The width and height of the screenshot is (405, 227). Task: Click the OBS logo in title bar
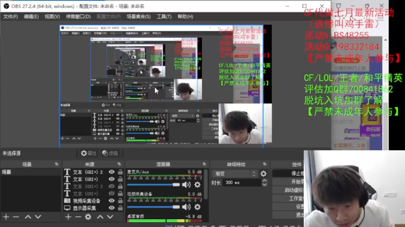pos(6,6)
